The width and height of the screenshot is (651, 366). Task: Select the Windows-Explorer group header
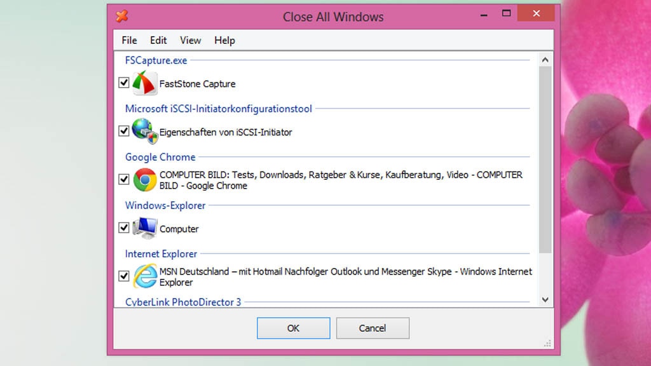[x=165, y=205]
